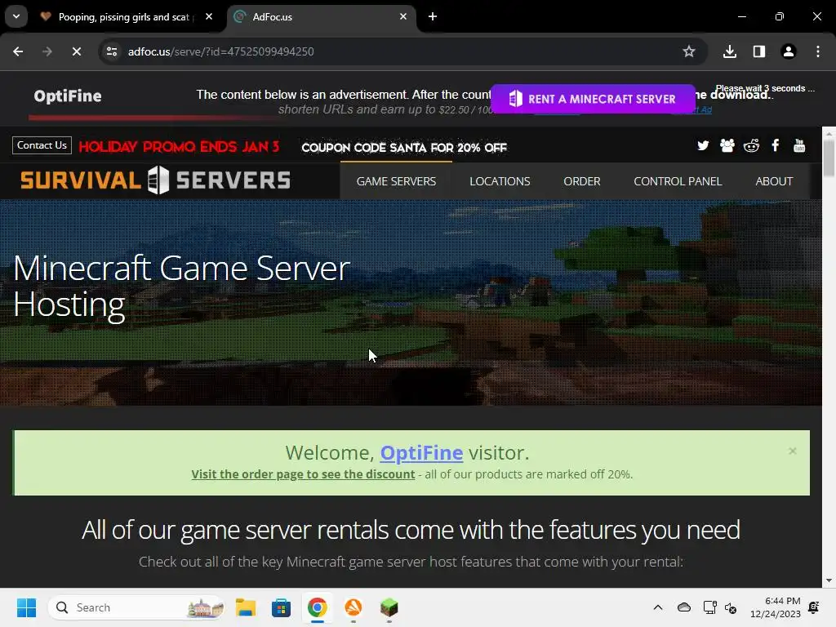The width and height of the screenshot is (836, 627).
Task: Go forward to the next page
Action: [47, 51]
